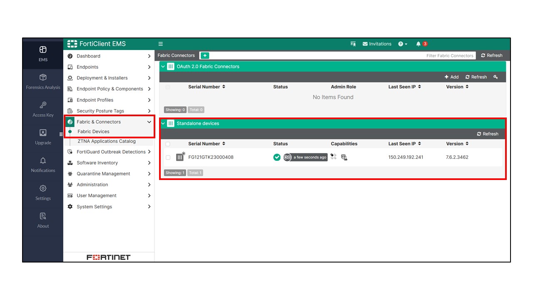Sort OAuth table by Serial Number

click(207, 87)
